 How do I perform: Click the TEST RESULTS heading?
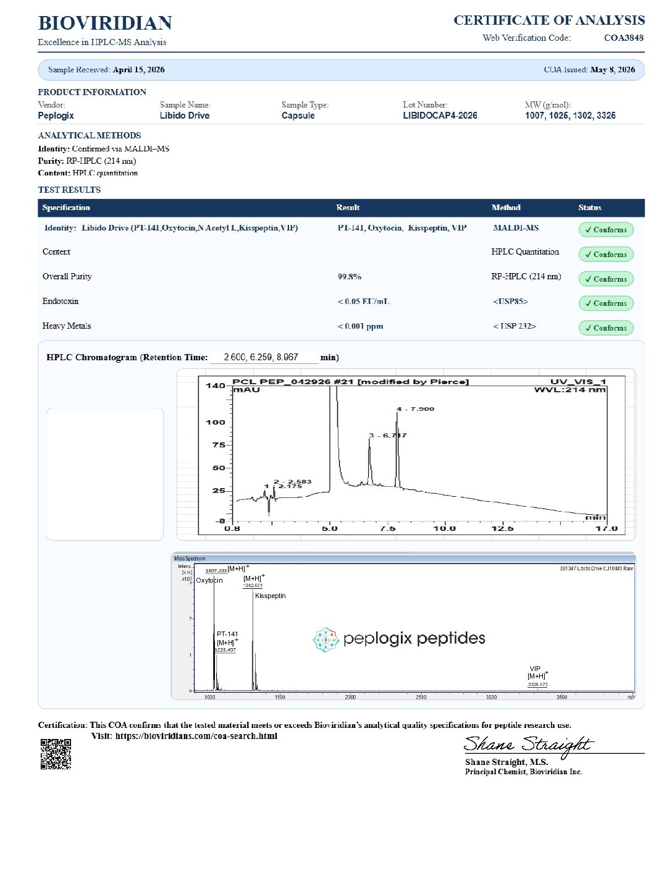click(x=69, y=190)
